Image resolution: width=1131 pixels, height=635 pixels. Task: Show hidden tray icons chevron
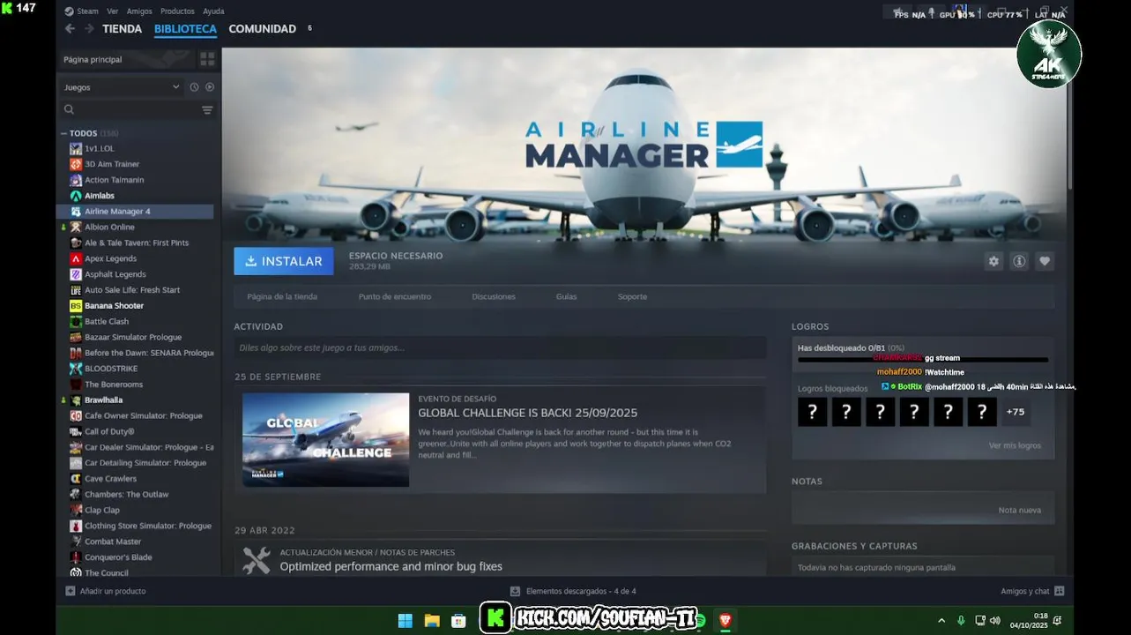pyautogui.click(x=941, y=621)
